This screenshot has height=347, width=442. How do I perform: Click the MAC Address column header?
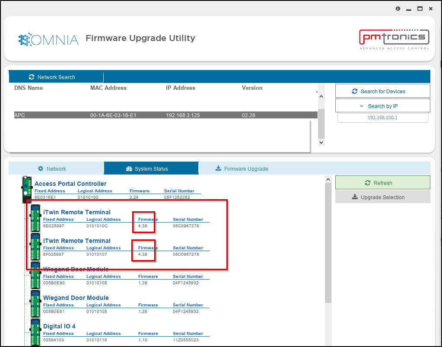click(108, 88)
